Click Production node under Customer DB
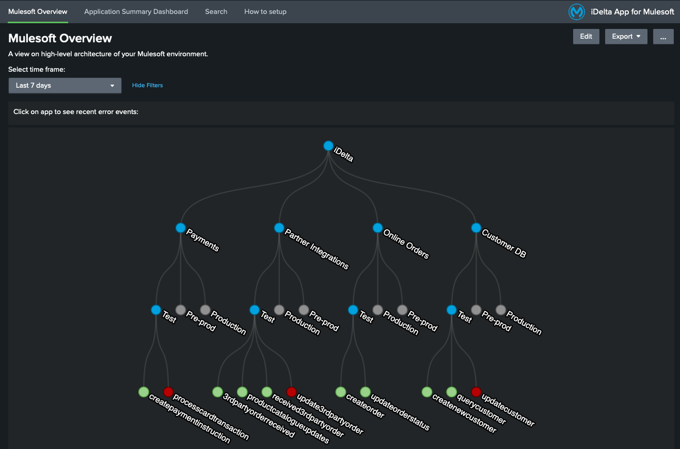Image resolution: width=680 pixels, height=449 pixels. point(501,310)
